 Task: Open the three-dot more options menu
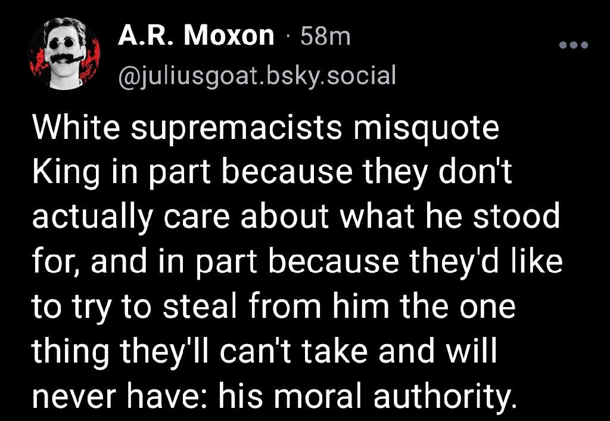click(574, 45)
